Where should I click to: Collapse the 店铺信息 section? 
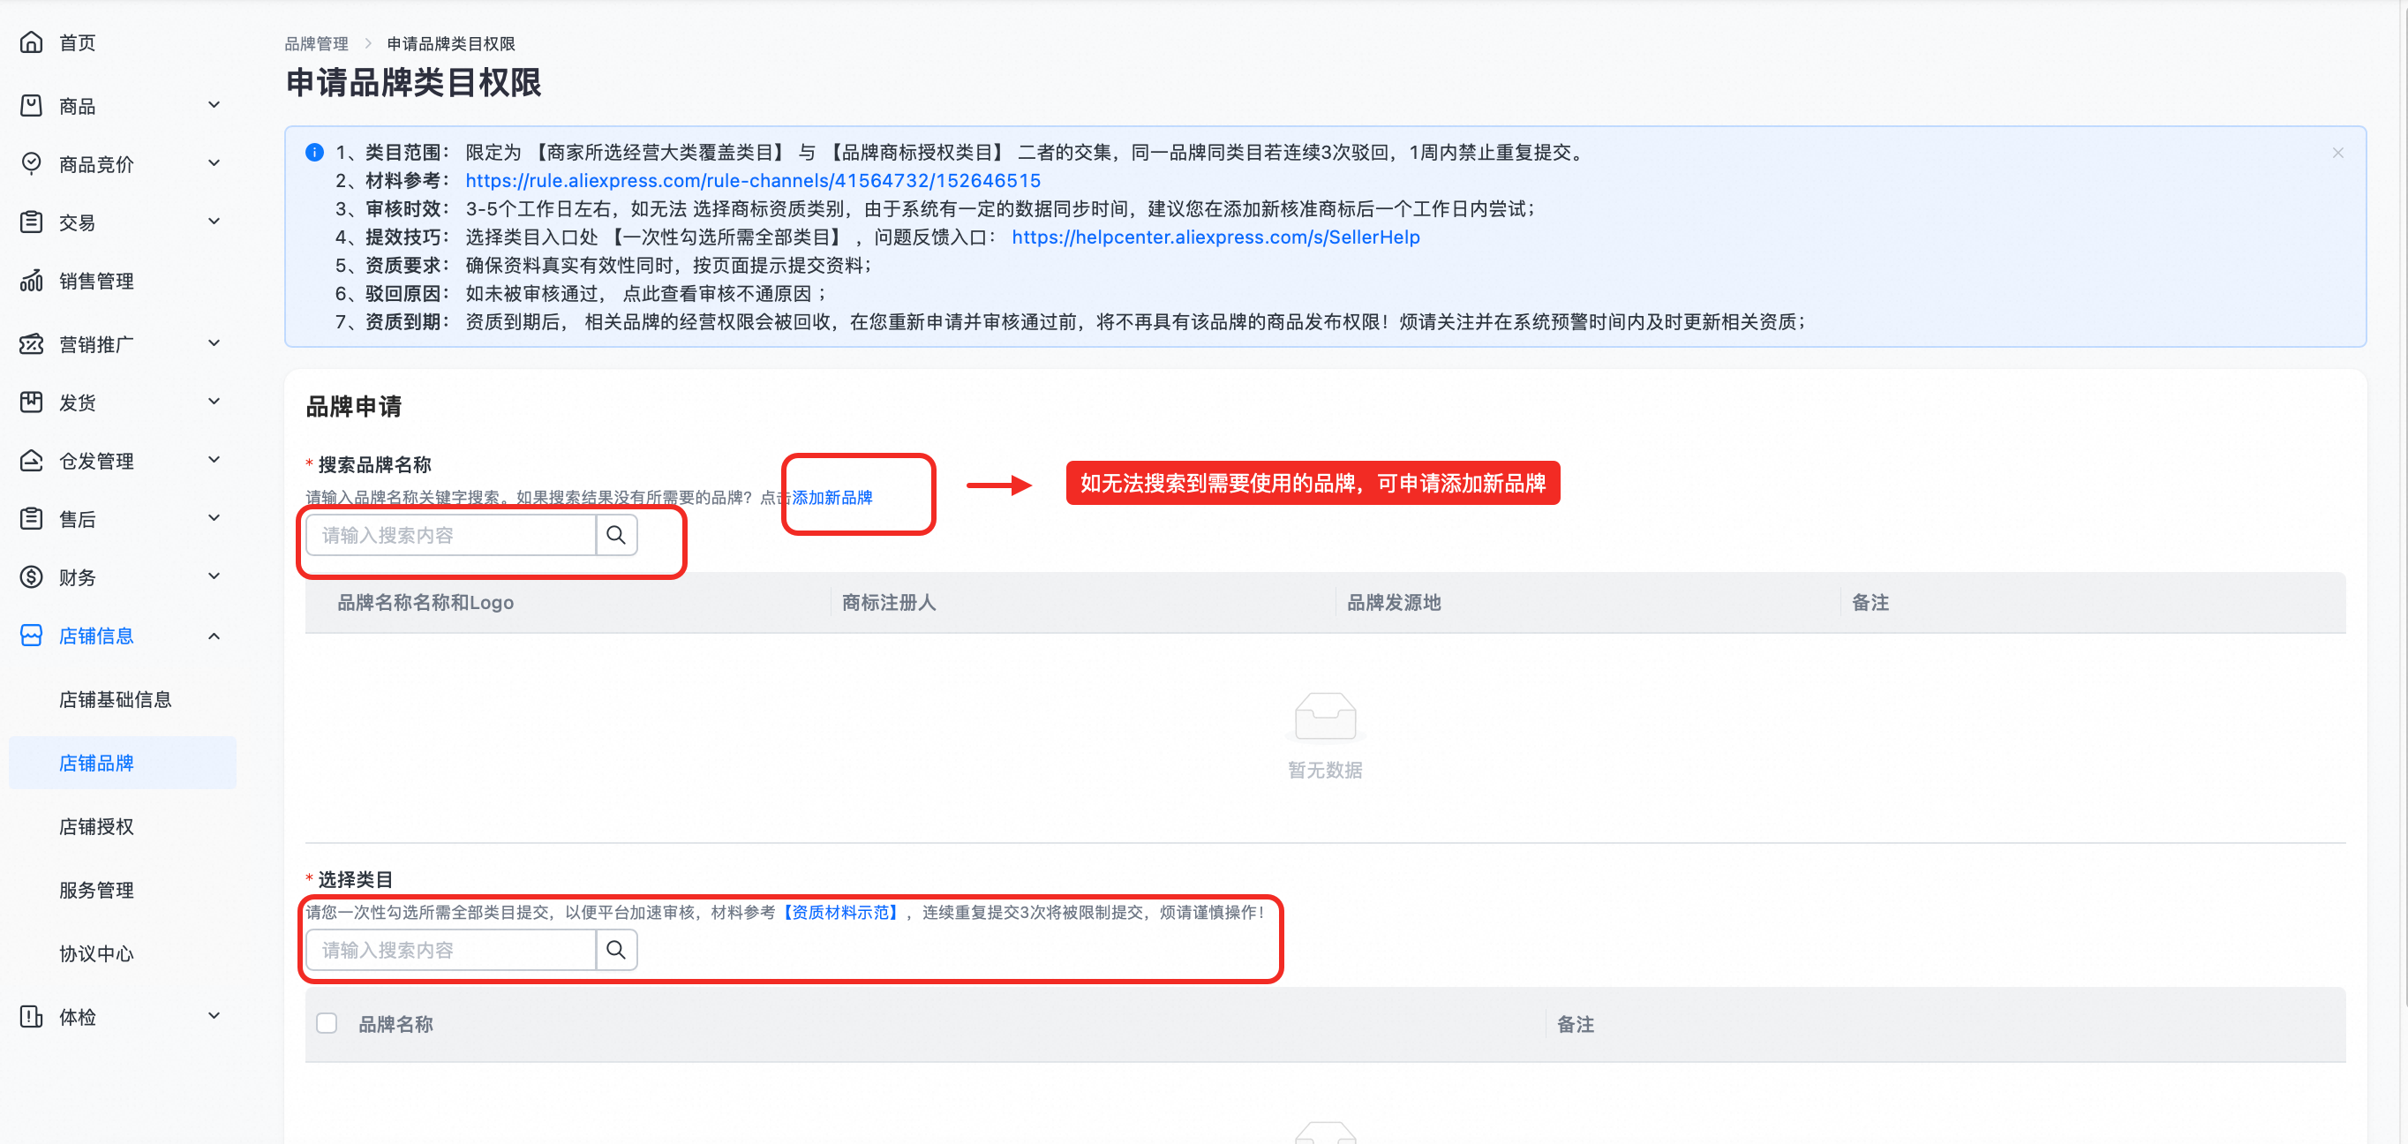(x=214, y=636)
